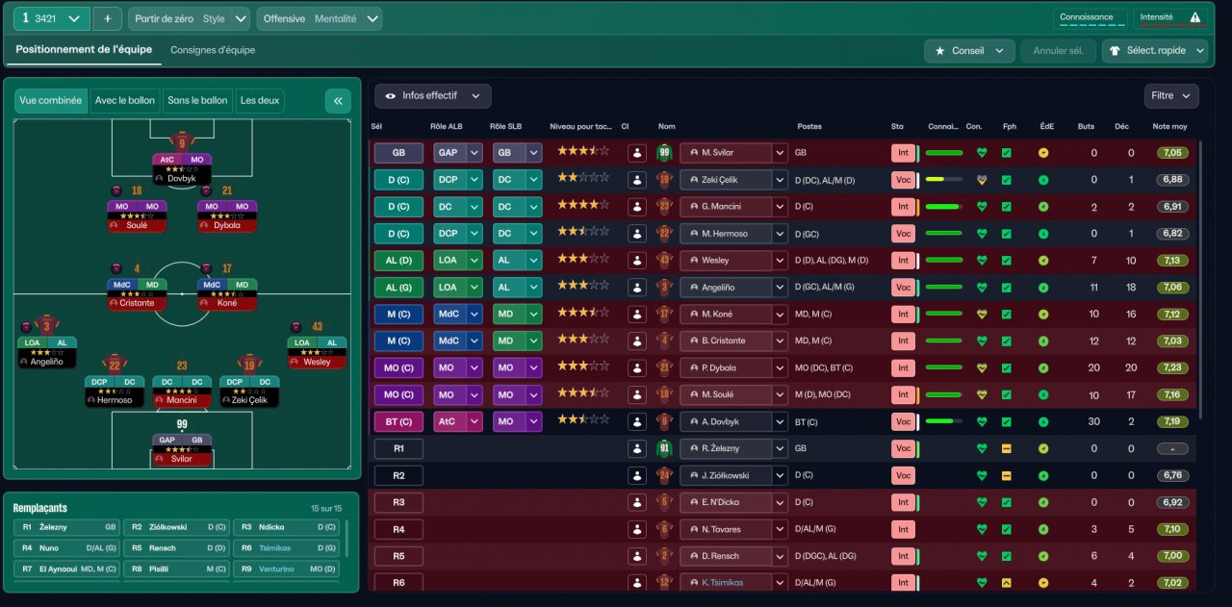This screenshot has width=1232, height=607.
Task: Select substitute R6 Tsimikas in Remplaçants list
Action: [286, 547]
